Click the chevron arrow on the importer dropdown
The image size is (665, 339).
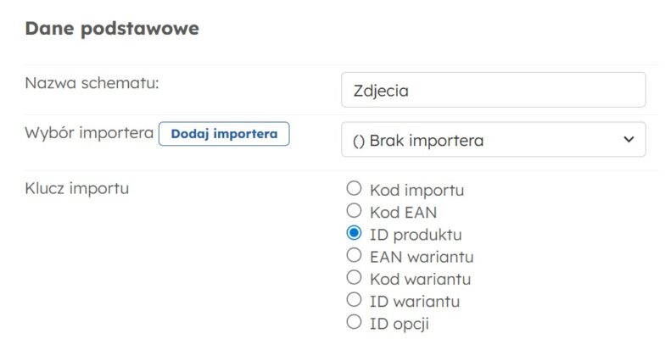(628, 139)
